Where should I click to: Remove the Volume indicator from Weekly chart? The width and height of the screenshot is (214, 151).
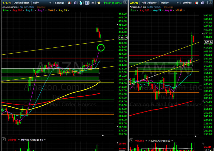[131, 140]
